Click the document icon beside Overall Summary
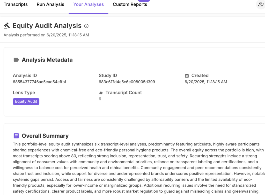265x195 pixels. pyautogui.click(x=16, y=136)
